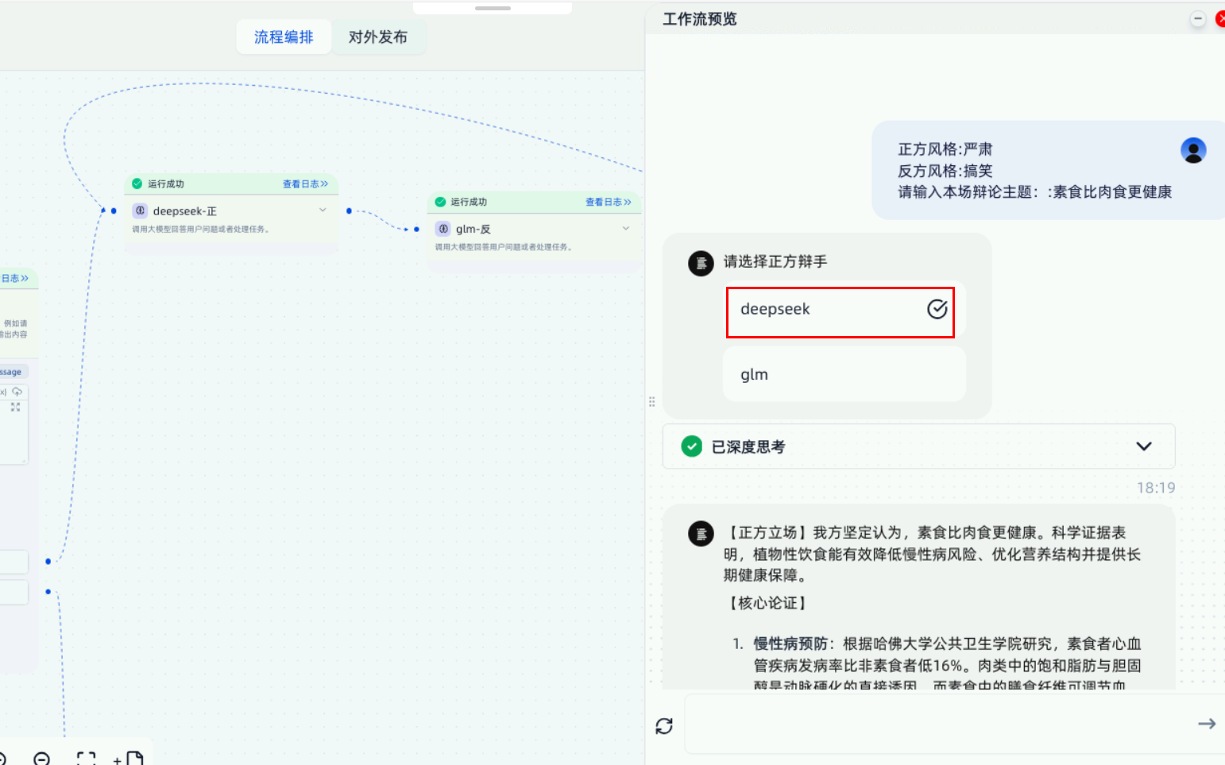The width and height of the screenshot is (1225, 765).
Task: Collapse the glm-反 node with its chevron
Action: point(626,228)
